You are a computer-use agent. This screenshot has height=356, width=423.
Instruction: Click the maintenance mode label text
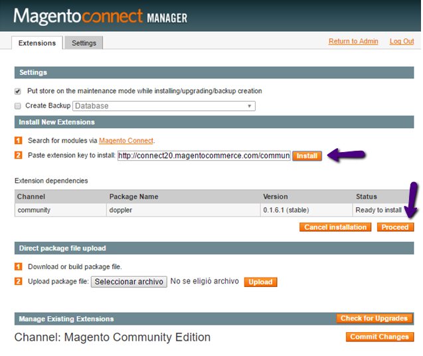pos(145,91)
